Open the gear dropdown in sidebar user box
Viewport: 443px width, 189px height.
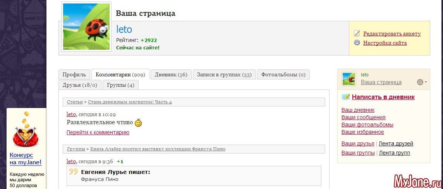click(x=422, y=82)
